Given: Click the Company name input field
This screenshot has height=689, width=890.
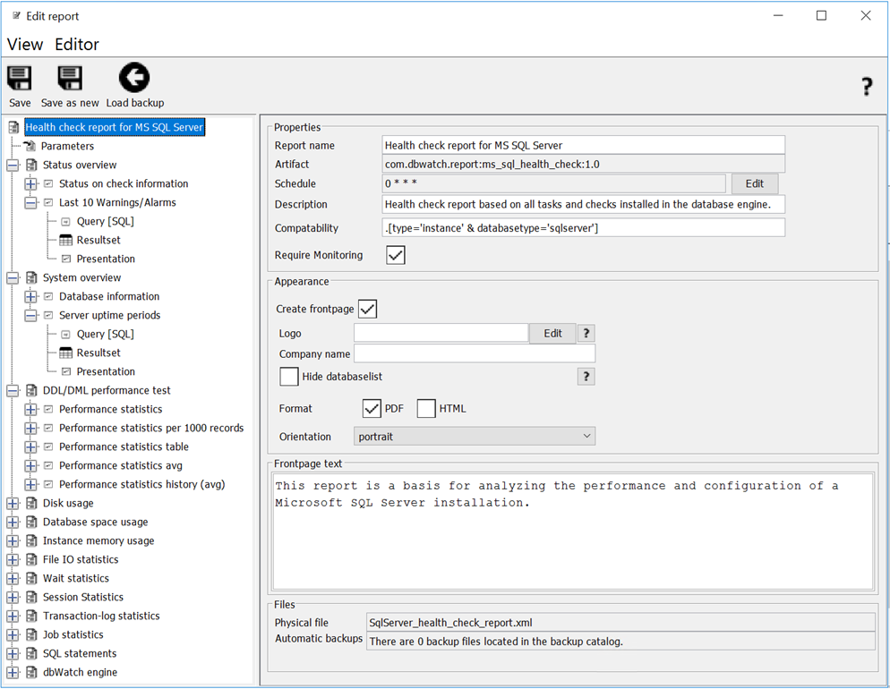Looking at the screenshot, I should pos(475,354).
